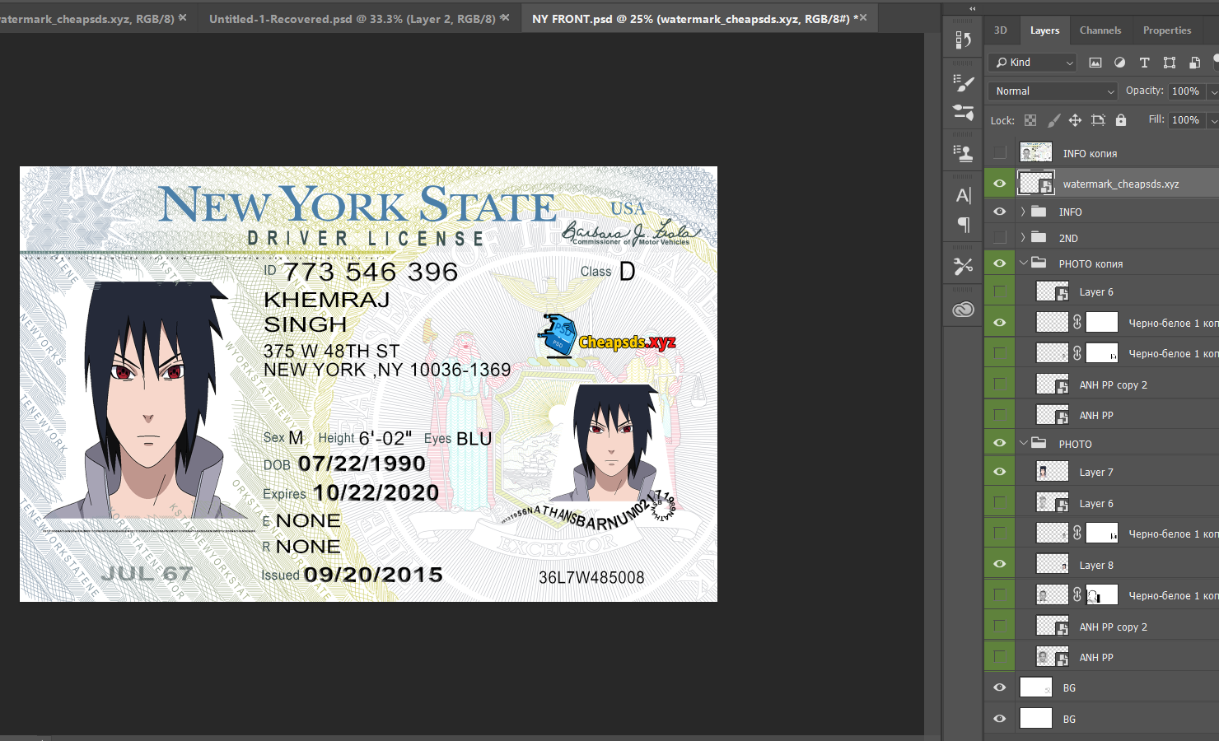Screen dimensions: 1219x741
Task: Switch to the Untitled-1-Recovered.psd document tab
Action: point(353,18)
